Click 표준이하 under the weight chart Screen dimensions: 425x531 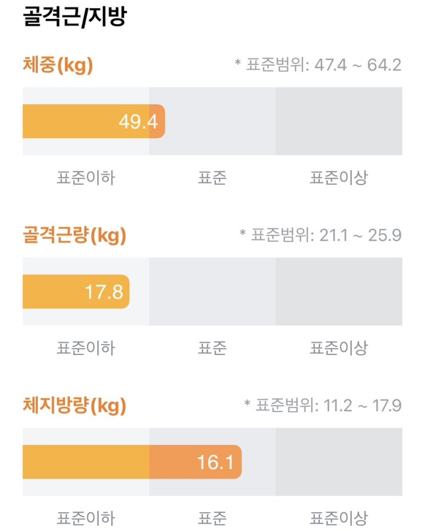[86, 178]
